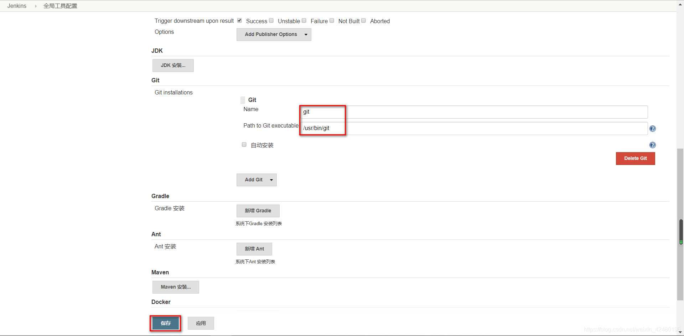Check the 自动安装 option for Git

(x=244, y=144)
